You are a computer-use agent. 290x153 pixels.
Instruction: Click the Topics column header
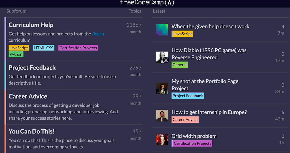point(135,11)
